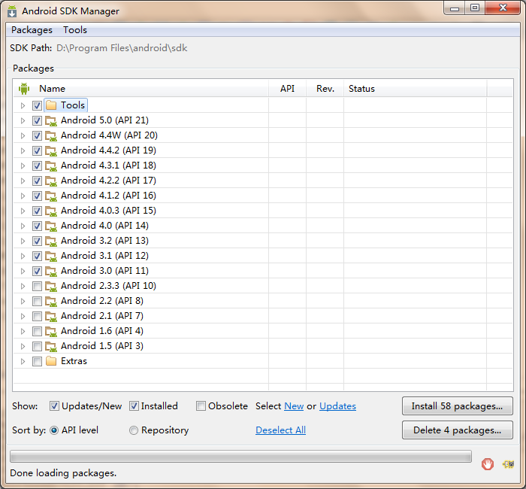This screenshot has width=526, height=489.
Task: Expand the Extras tree node
Action: [x=23, y=361]
